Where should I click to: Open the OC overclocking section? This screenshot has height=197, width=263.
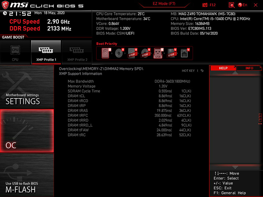27,131
